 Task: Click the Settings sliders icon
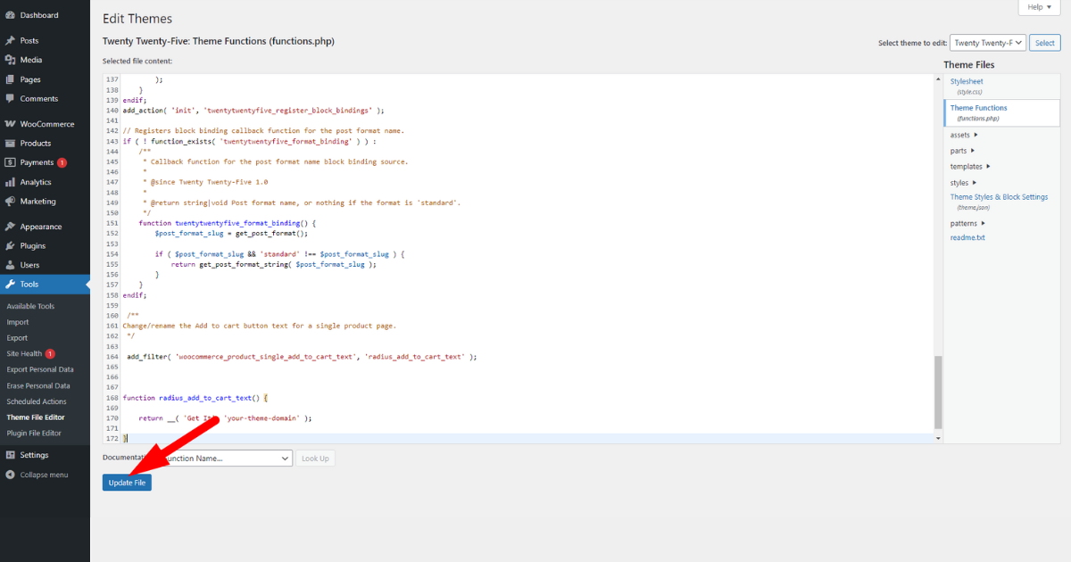pyautogui.click(x=10, y=455)
